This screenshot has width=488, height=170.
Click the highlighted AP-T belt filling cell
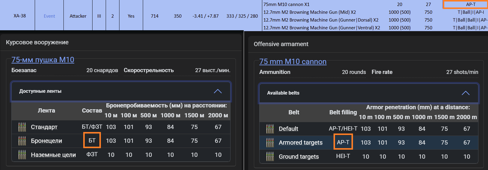click(343, 142)
